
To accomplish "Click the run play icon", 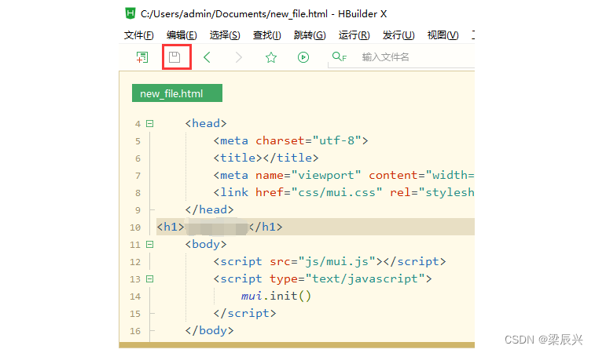I will [303, 57].
